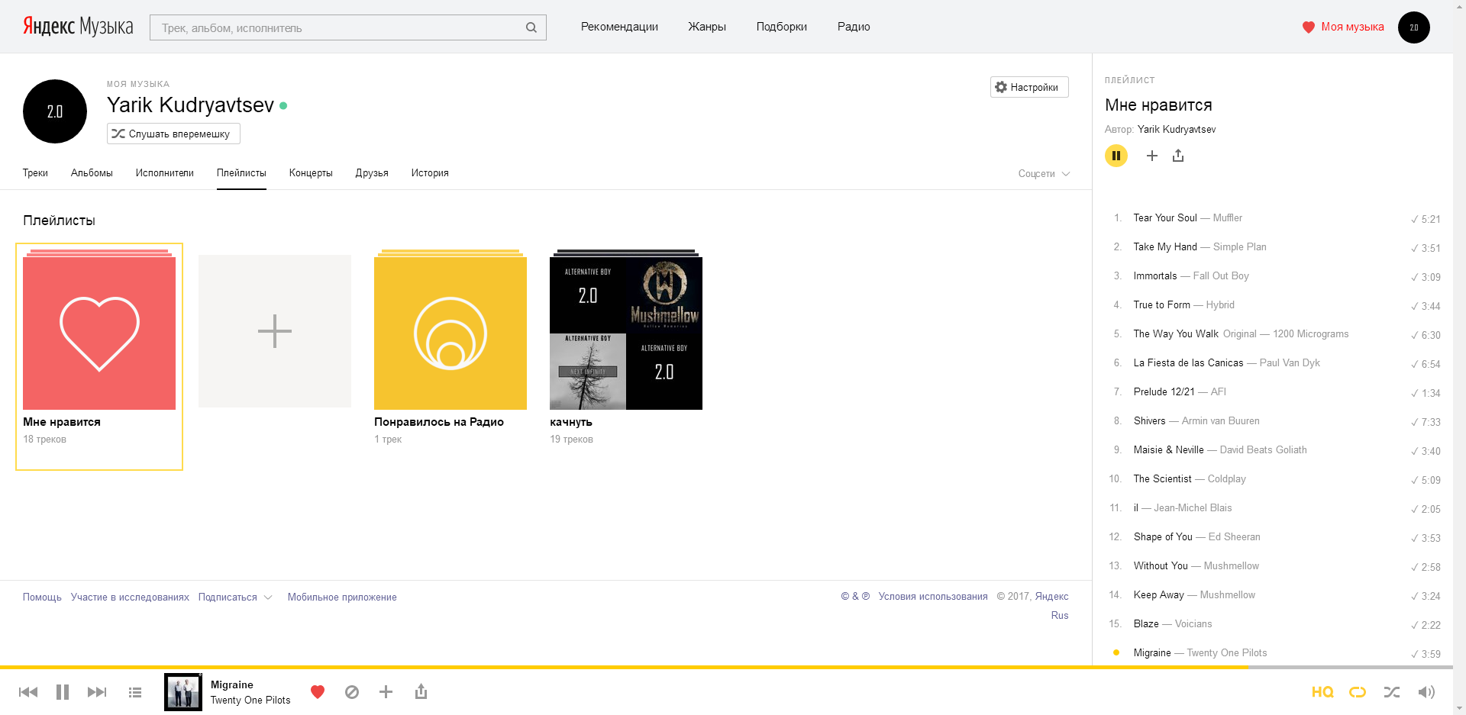Add Migraine to playlist with plus icon

[x=386, y=692]
